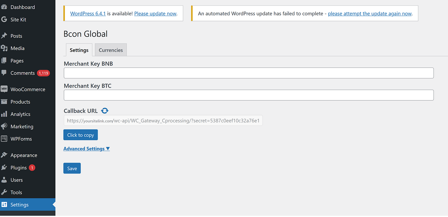Click the Plugins plug icon
This screenshot has width=448, height=217.
[x=4, y=168]
